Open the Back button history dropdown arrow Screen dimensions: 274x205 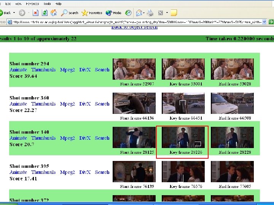click(14, 13)
